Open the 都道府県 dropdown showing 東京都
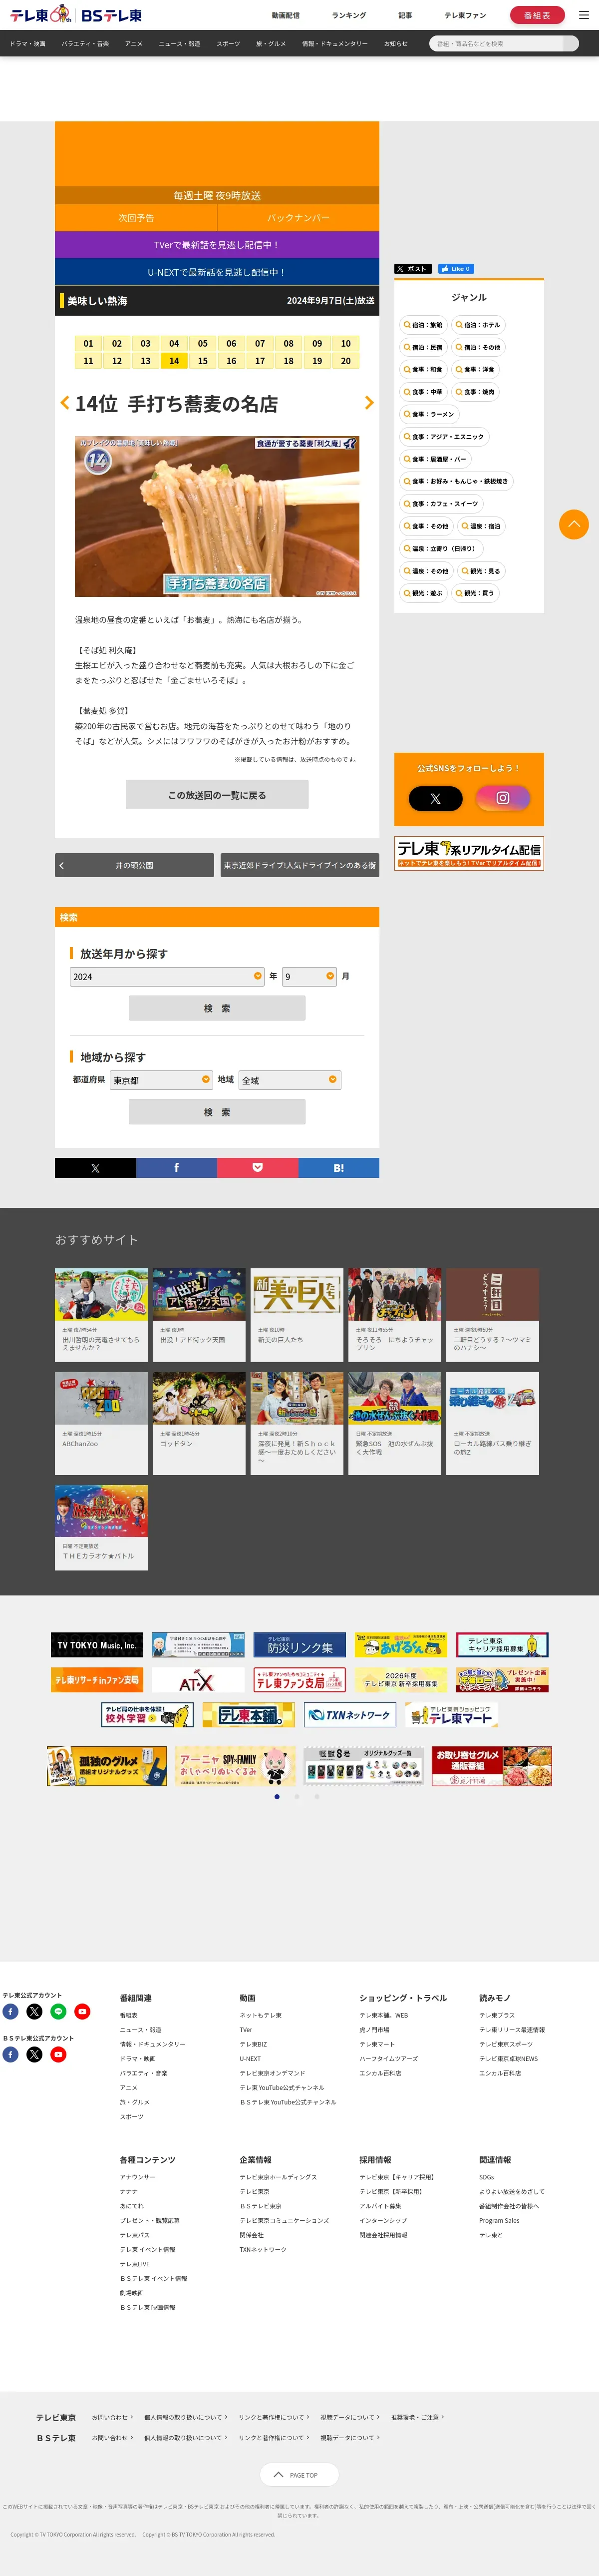Image resolution: width=599 pixels, height=2576 pixels. point(161,1080)
